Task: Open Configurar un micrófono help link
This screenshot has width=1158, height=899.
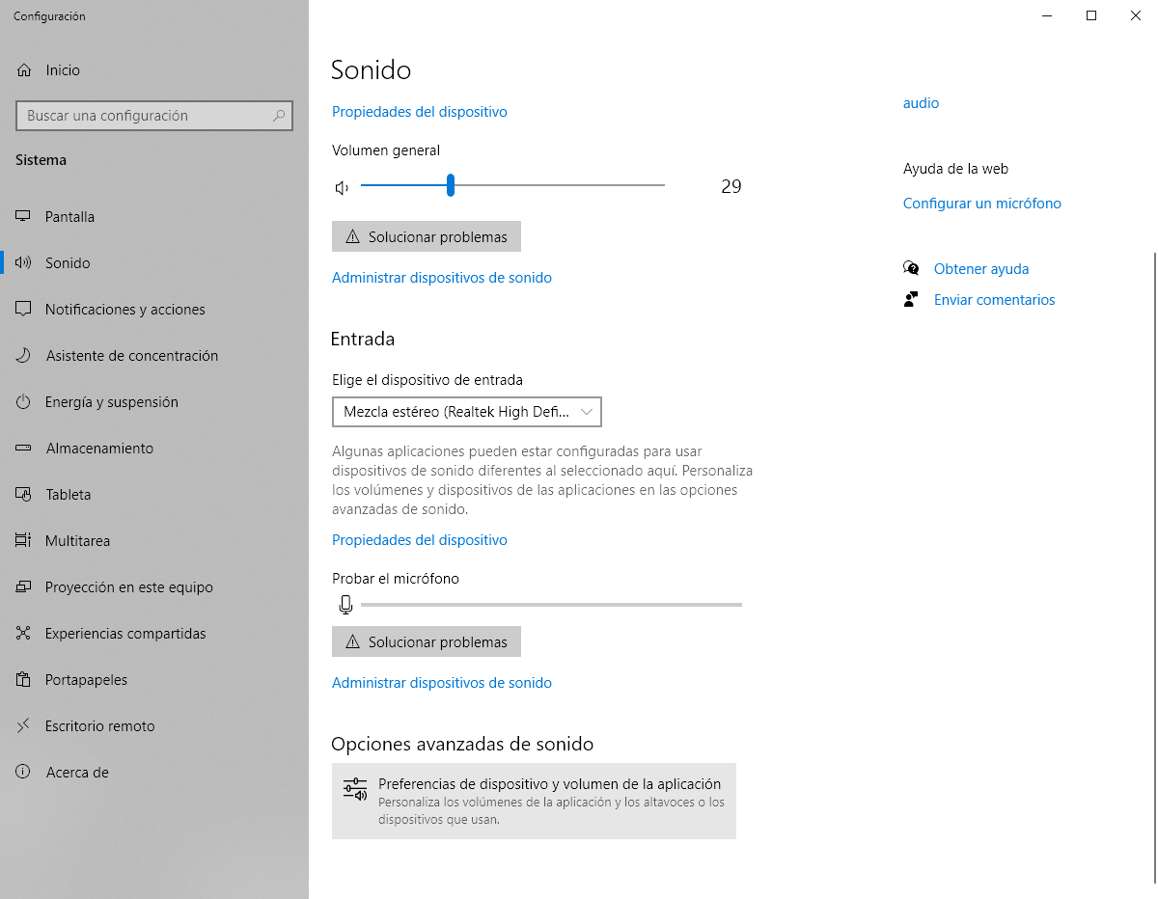Action: click(981, 204)
